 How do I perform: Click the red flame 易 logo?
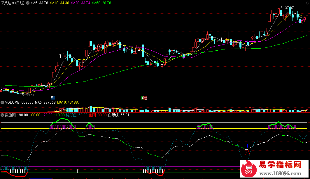click(x=249, y=169)
